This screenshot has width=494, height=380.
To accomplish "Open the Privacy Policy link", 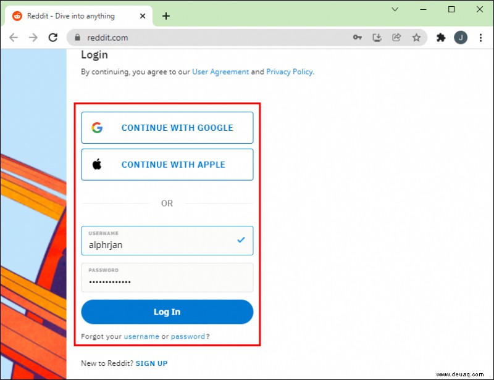I will [290, 72].
